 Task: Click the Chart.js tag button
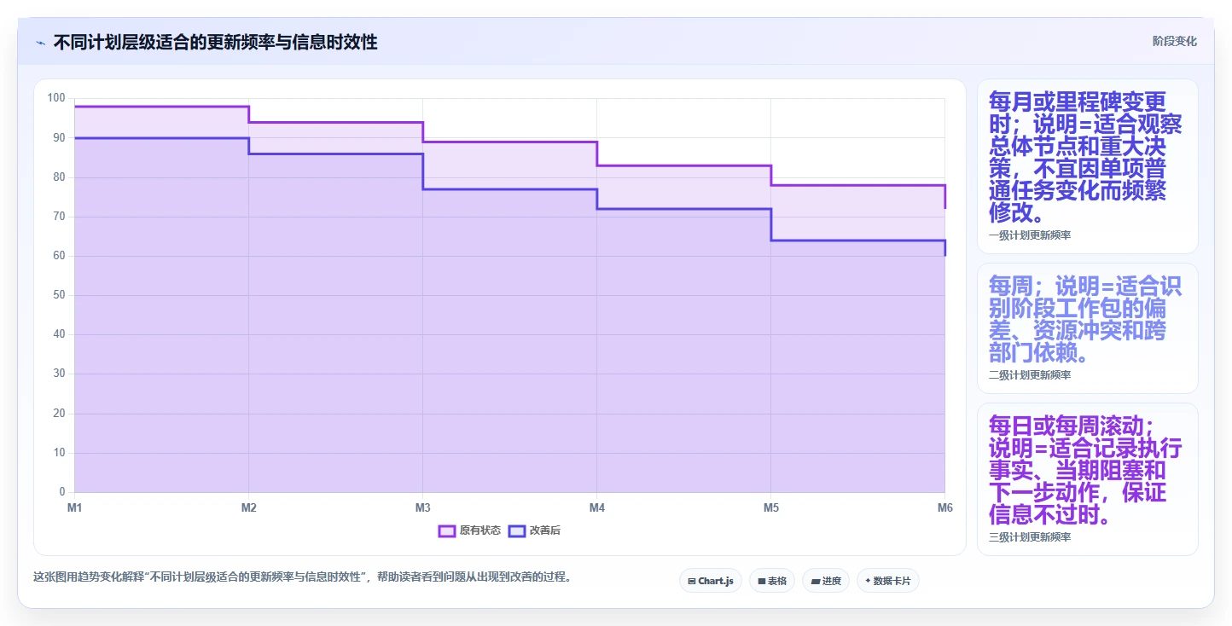[711, 581]
